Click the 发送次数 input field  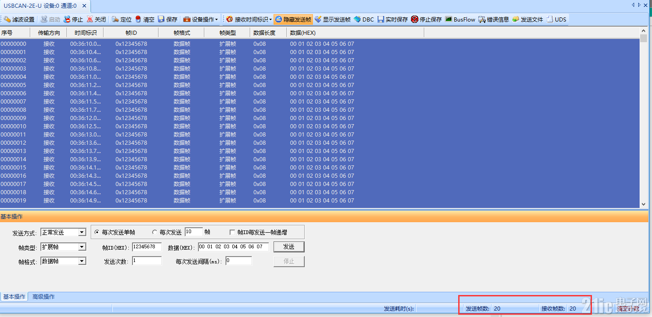point(147,261)
